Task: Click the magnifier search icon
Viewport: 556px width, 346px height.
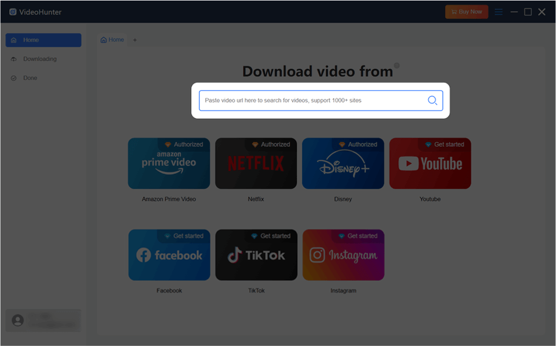Action: click(x=432, y=100)
